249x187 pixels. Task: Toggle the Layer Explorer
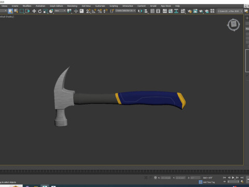[158, 11]
